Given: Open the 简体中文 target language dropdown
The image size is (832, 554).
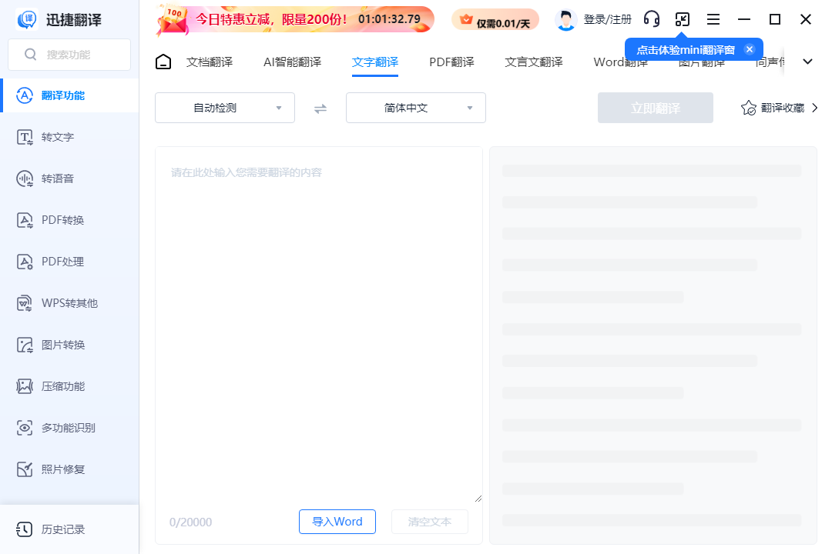Looking at the screenshot, I should (x=416, y=108).
